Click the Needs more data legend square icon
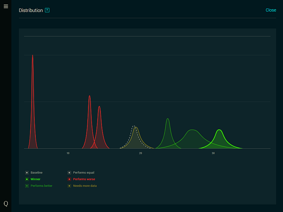The image size is (283, 212). tap(69, 185)
